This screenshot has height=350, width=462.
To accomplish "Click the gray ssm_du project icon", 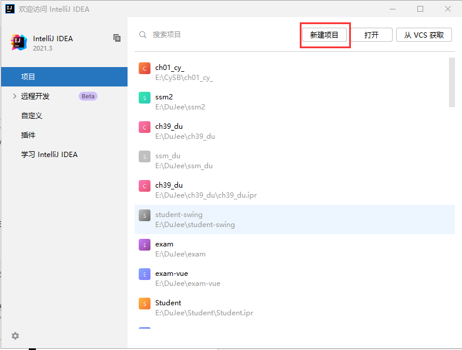I will coord(145,156).
